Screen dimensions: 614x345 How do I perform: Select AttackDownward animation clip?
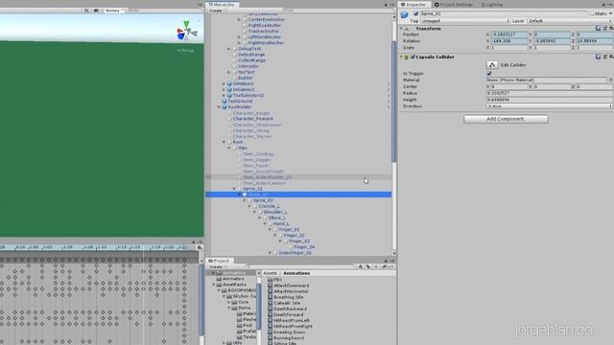pos(291,286)
